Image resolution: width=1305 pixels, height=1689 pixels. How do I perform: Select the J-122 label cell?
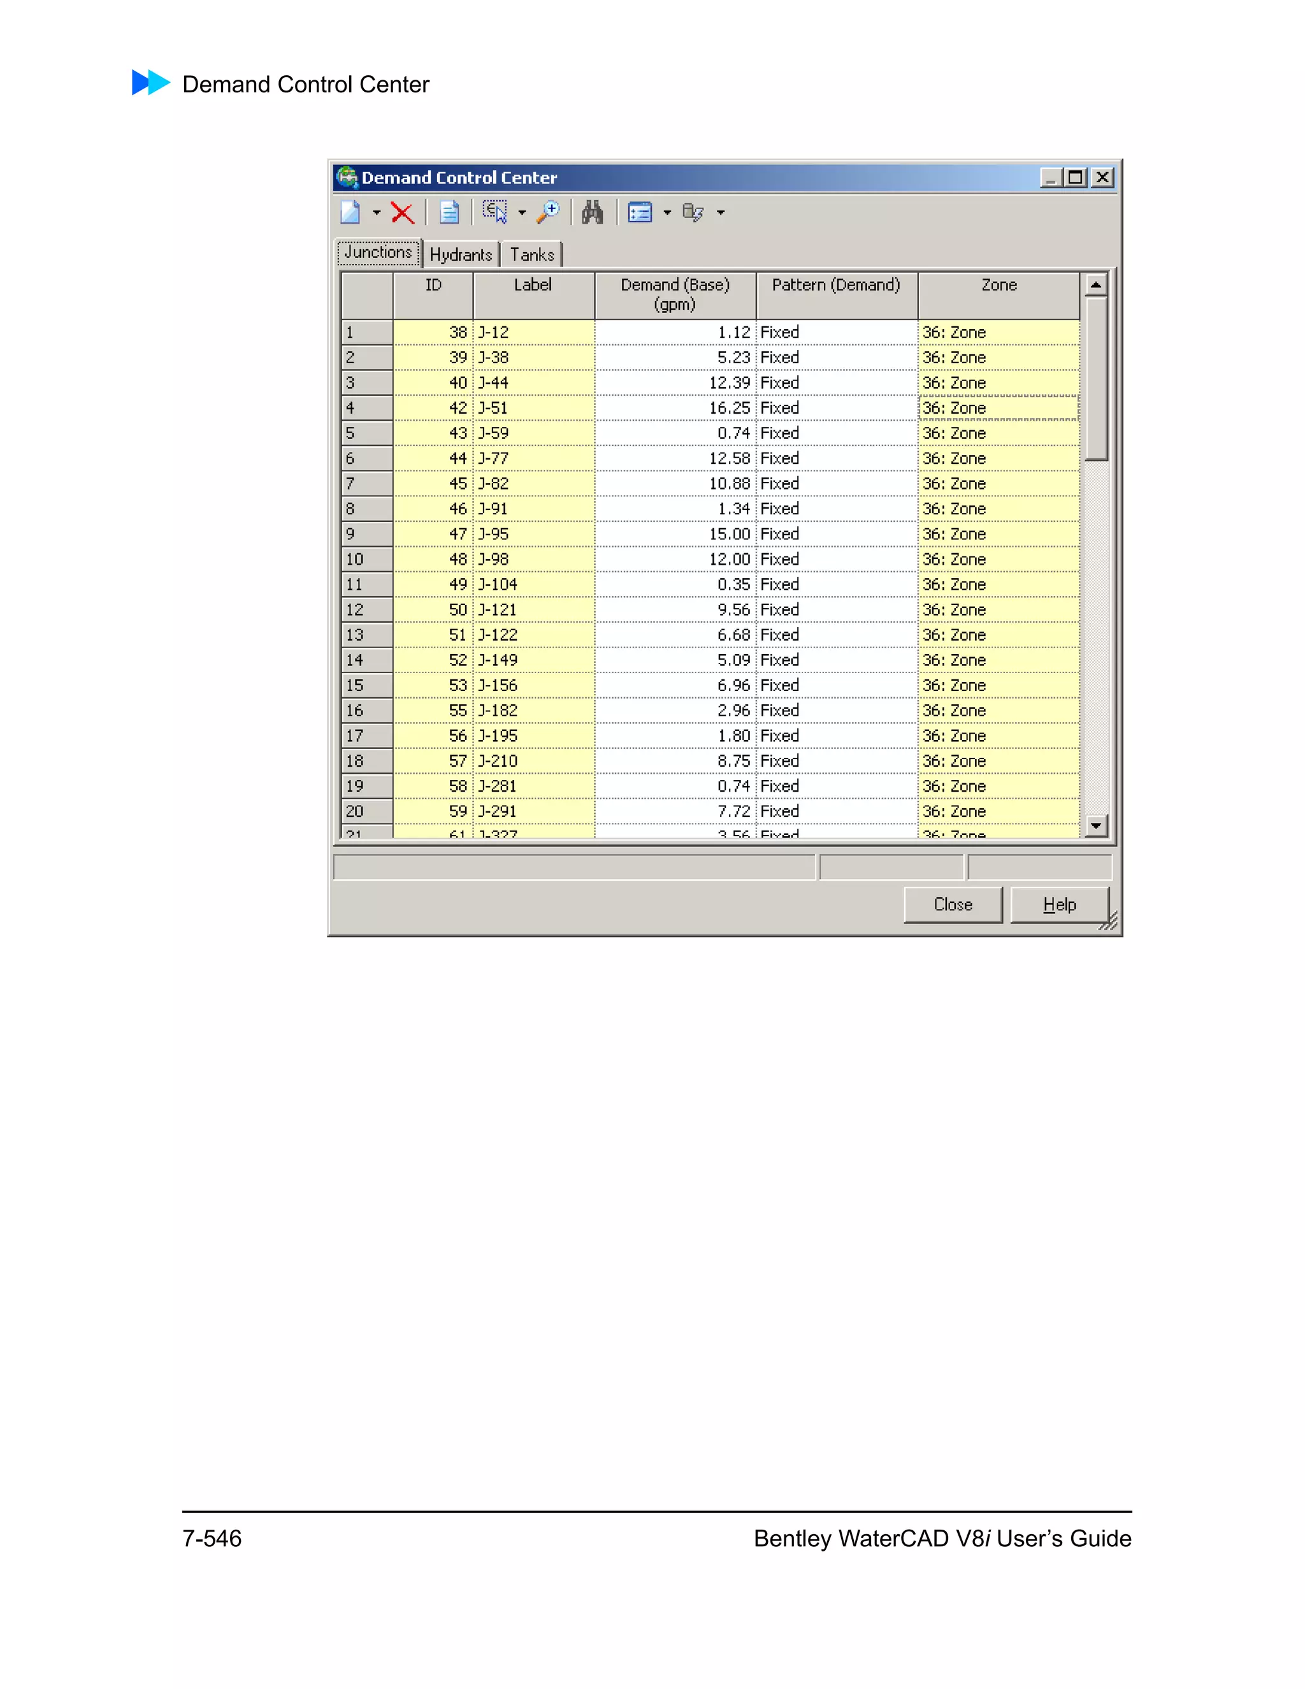tap(533, 635)
